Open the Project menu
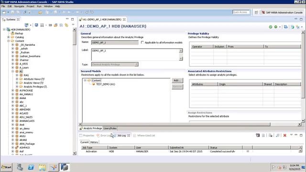 31,6
